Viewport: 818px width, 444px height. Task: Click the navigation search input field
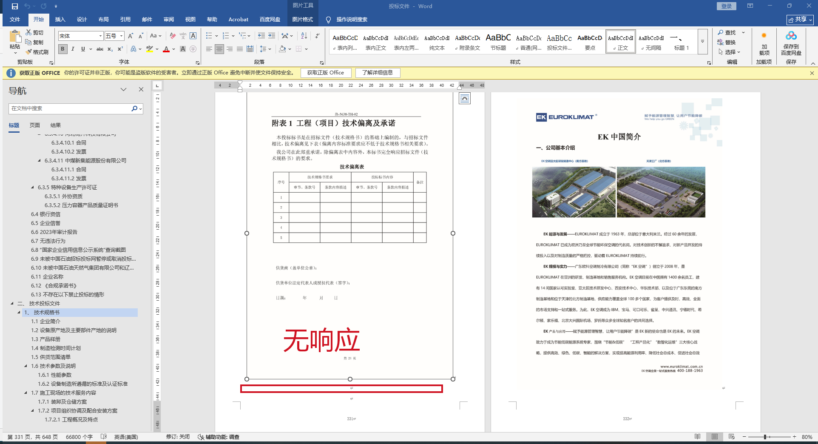coord(70,108)
